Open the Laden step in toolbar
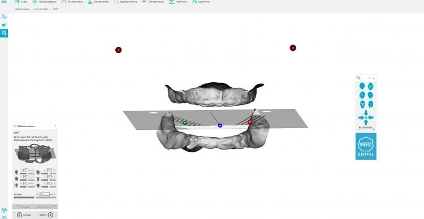424x219 pixels. click(x=21, y=2)
